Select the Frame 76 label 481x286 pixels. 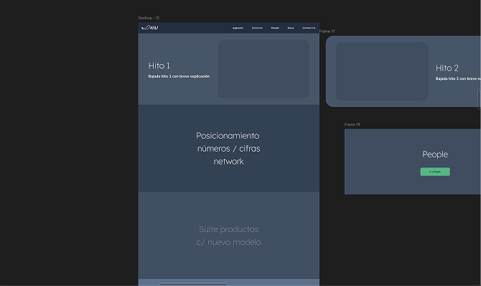click(352, 124)
